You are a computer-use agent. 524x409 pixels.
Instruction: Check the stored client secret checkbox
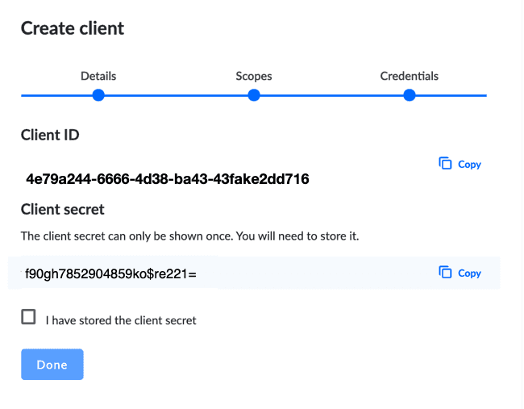click(28, 317)
